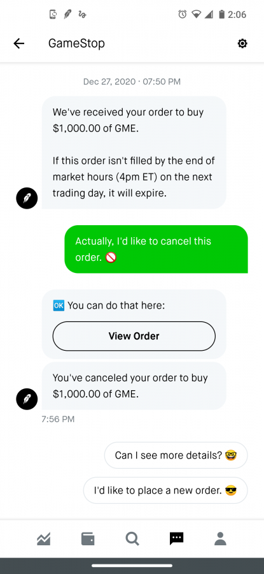
Task: Tap the order received message bubble
Action: click(x=134, y=152)
